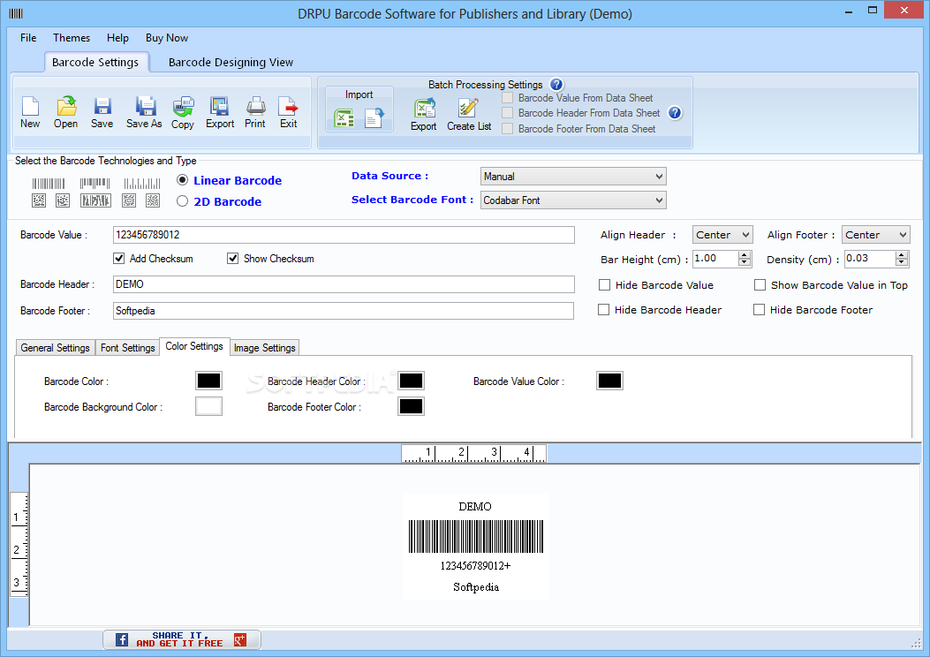Switch to the Font Settings tab
Image resolution: width=930 pixels, height=657 pixels.
(127, 347)
